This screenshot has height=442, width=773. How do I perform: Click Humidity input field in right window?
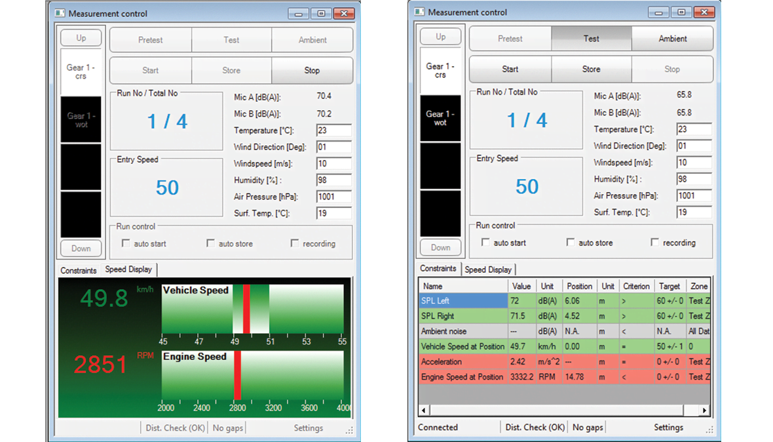tap(694, 179)
